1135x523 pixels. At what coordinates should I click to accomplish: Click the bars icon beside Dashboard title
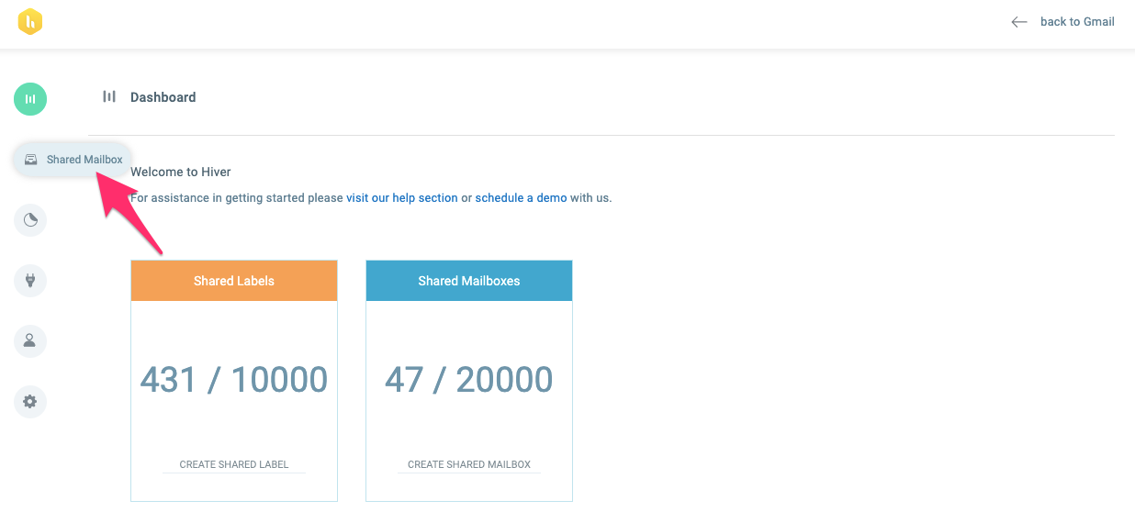click(109, 96)
